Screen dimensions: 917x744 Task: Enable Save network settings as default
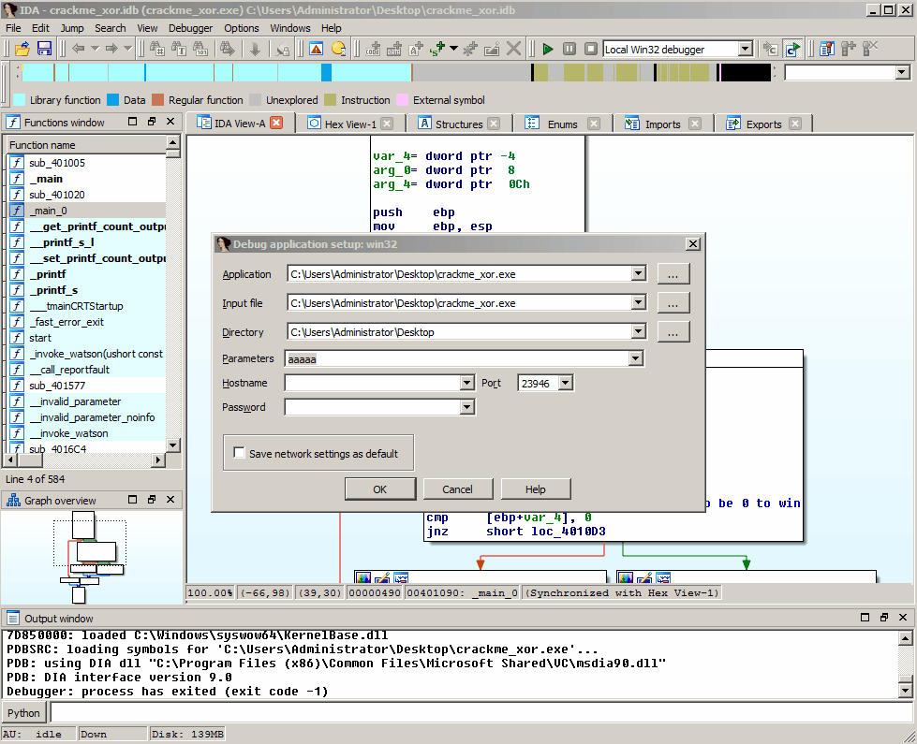pyautogui.click(x=239, y=453)
